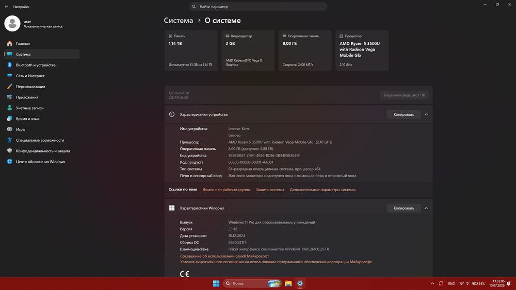Open Приложения settings
The image size is (516, 290).
[42, 97]
